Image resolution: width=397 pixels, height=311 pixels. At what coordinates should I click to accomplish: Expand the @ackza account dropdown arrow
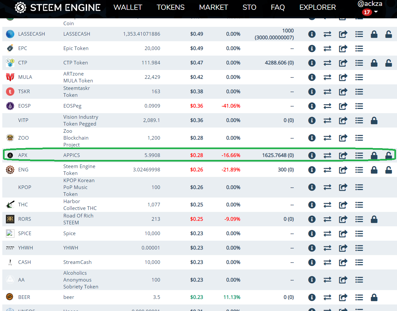coord(376,12)
